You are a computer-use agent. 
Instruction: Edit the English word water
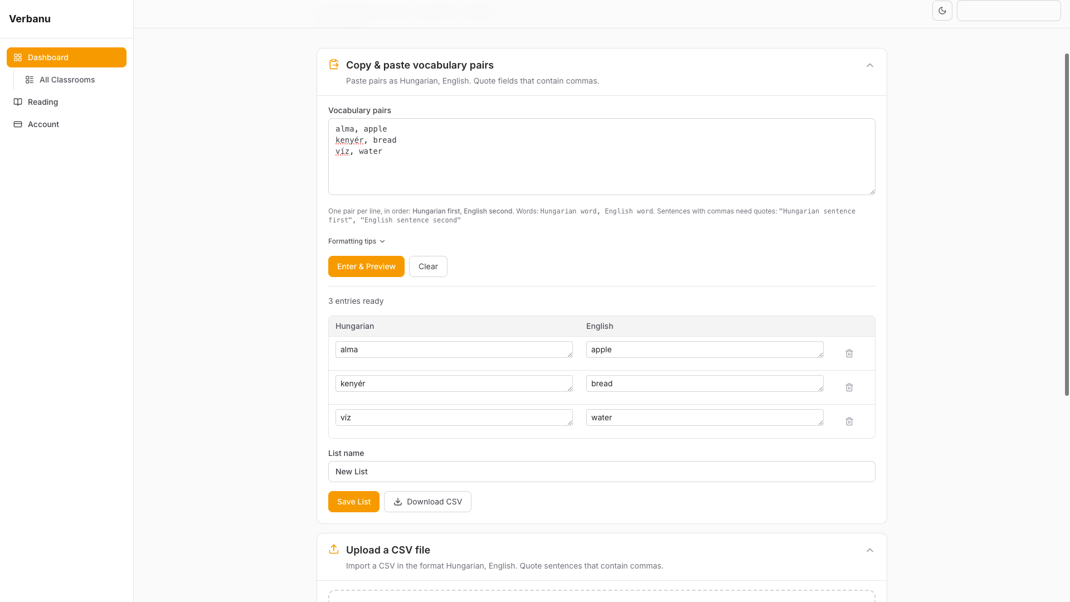pos(705,417)
